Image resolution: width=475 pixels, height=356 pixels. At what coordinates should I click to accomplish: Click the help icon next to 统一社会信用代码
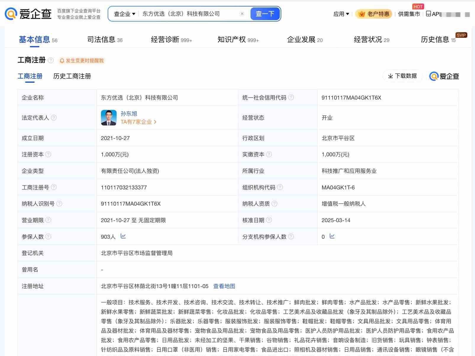(291, 97)
